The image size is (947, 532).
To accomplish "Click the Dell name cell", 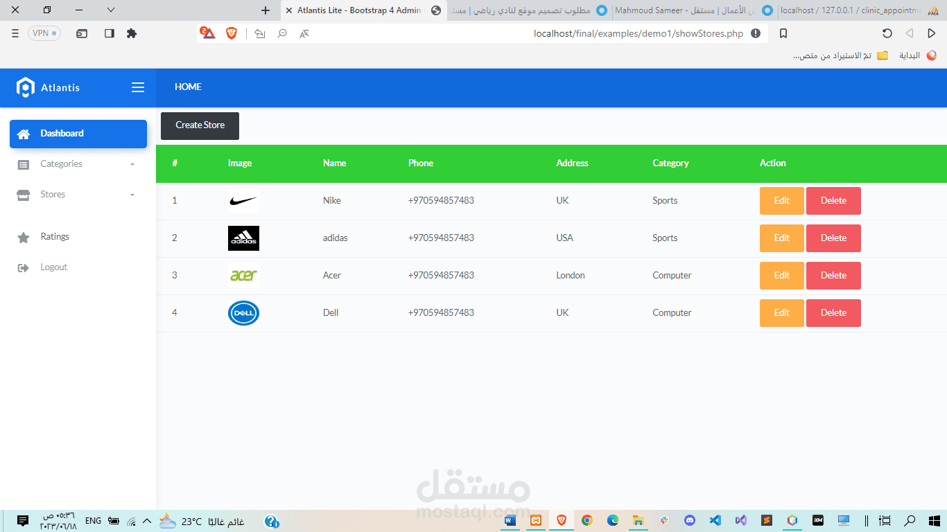I will [331, 313].
